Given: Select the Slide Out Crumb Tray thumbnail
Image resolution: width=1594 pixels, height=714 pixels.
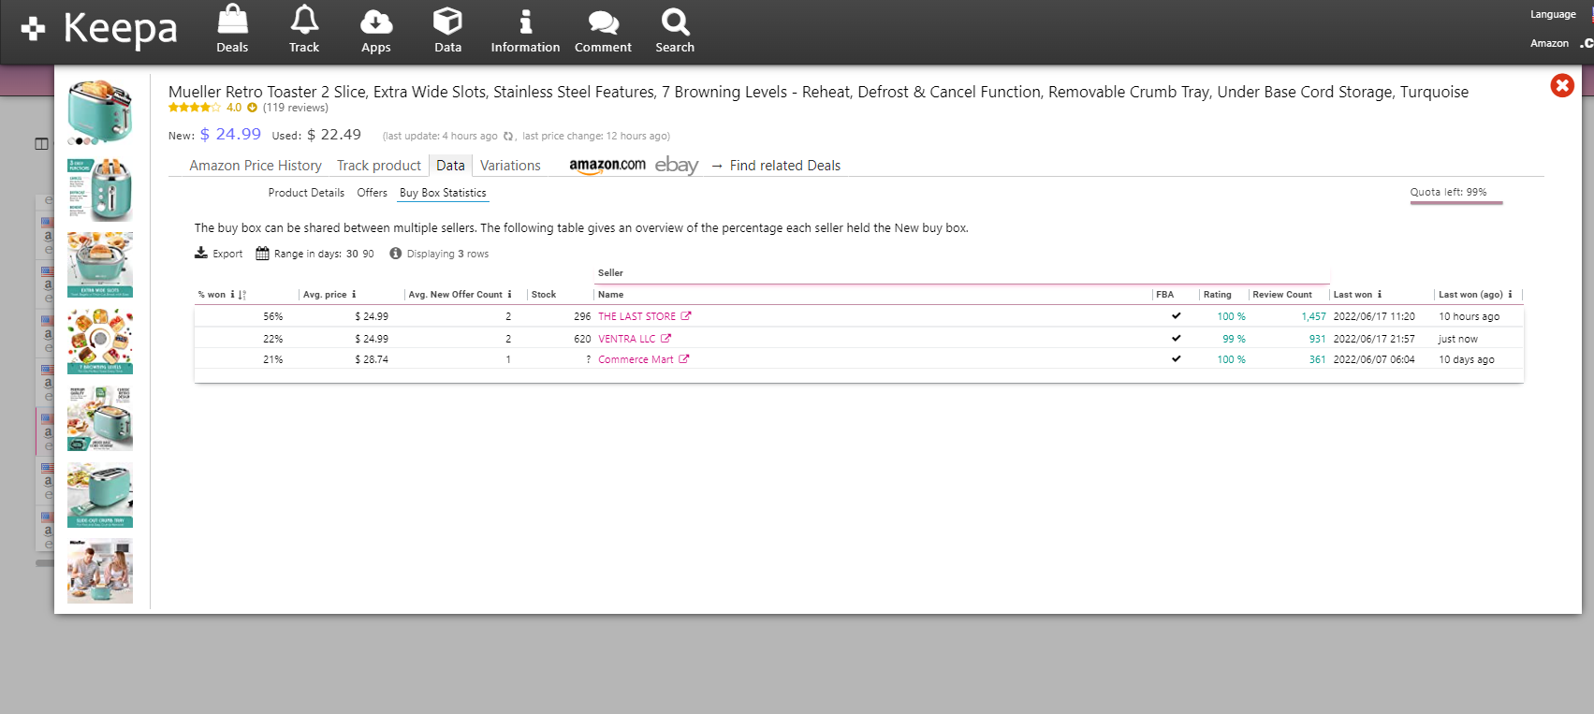Looking at the screenshot, I should [x=100, y=495].
